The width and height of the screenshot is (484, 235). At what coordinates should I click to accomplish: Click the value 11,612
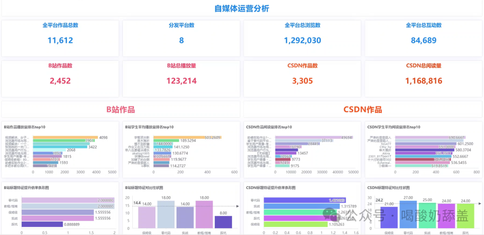(x=60, y=40)
